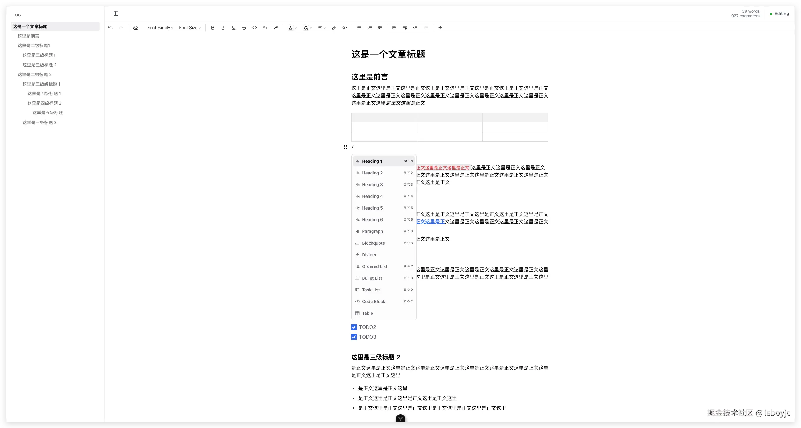
Task: Select the inline code icon
Action: (254, 28)
